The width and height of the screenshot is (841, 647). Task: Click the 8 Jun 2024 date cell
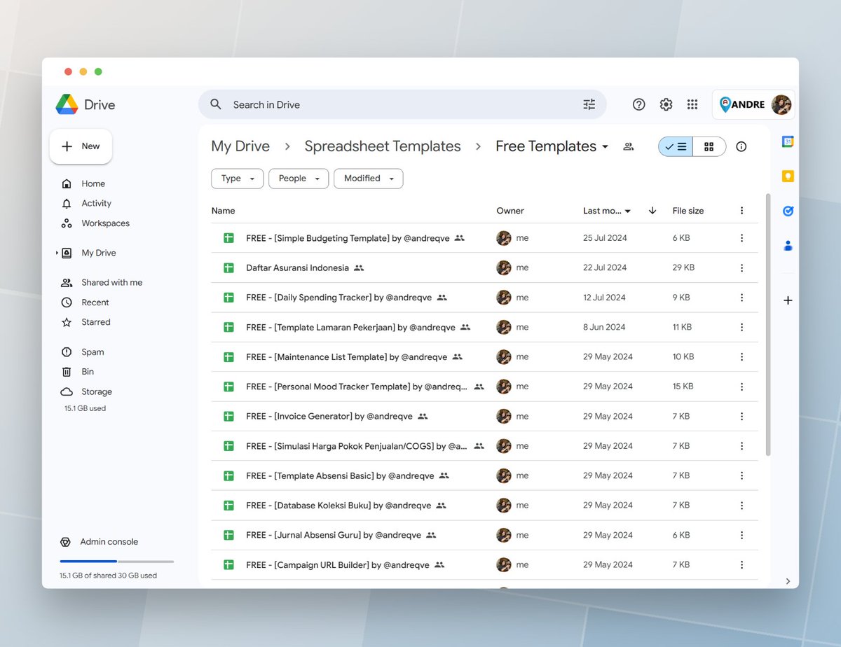tap(604, 327)
